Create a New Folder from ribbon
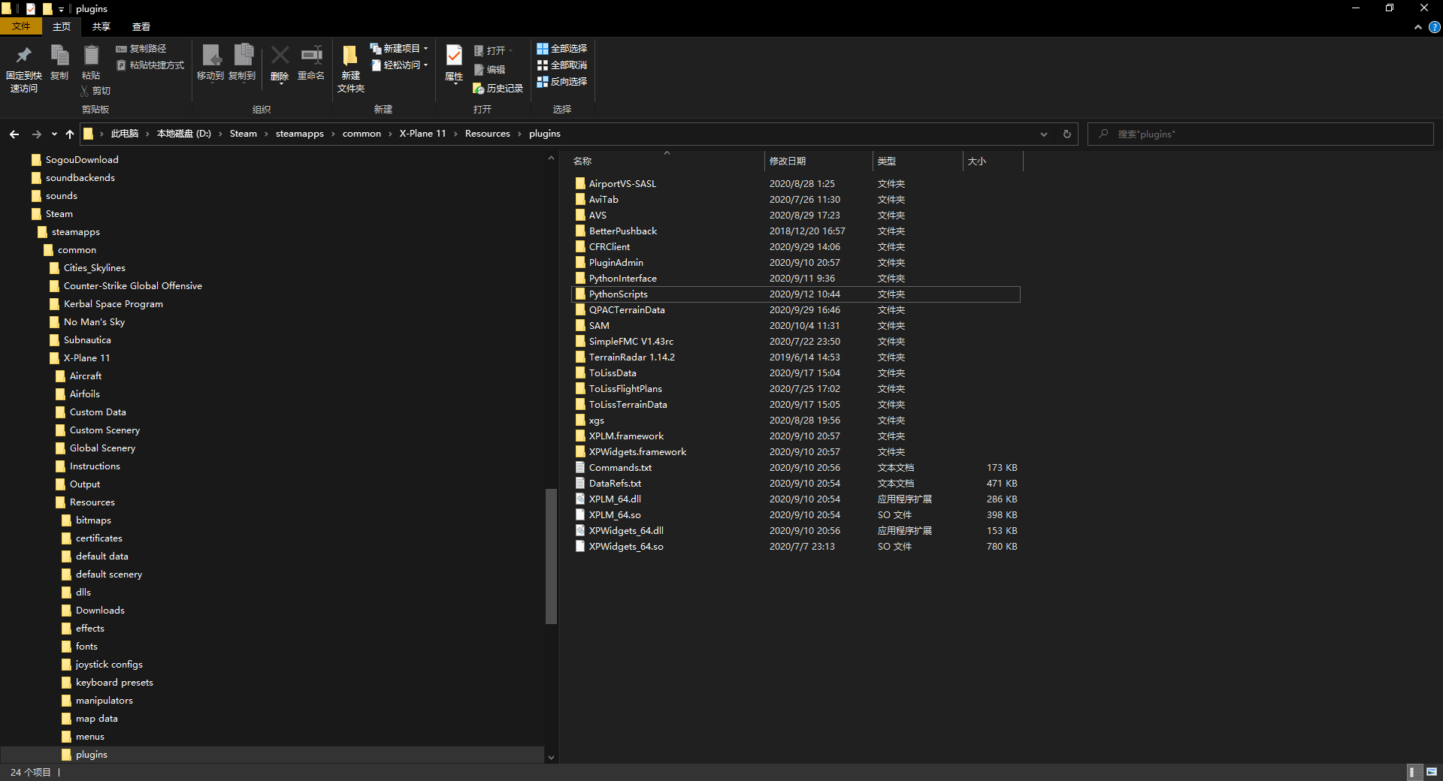This screenshot has width=1443, height=781. pyautogui.click(x=351, y=68)
